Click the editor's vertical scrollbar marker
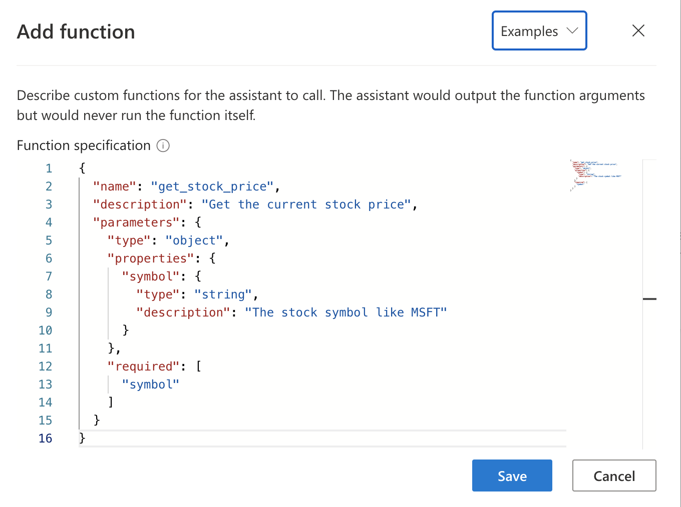681x507 pixels. click(x=649, y=299)
